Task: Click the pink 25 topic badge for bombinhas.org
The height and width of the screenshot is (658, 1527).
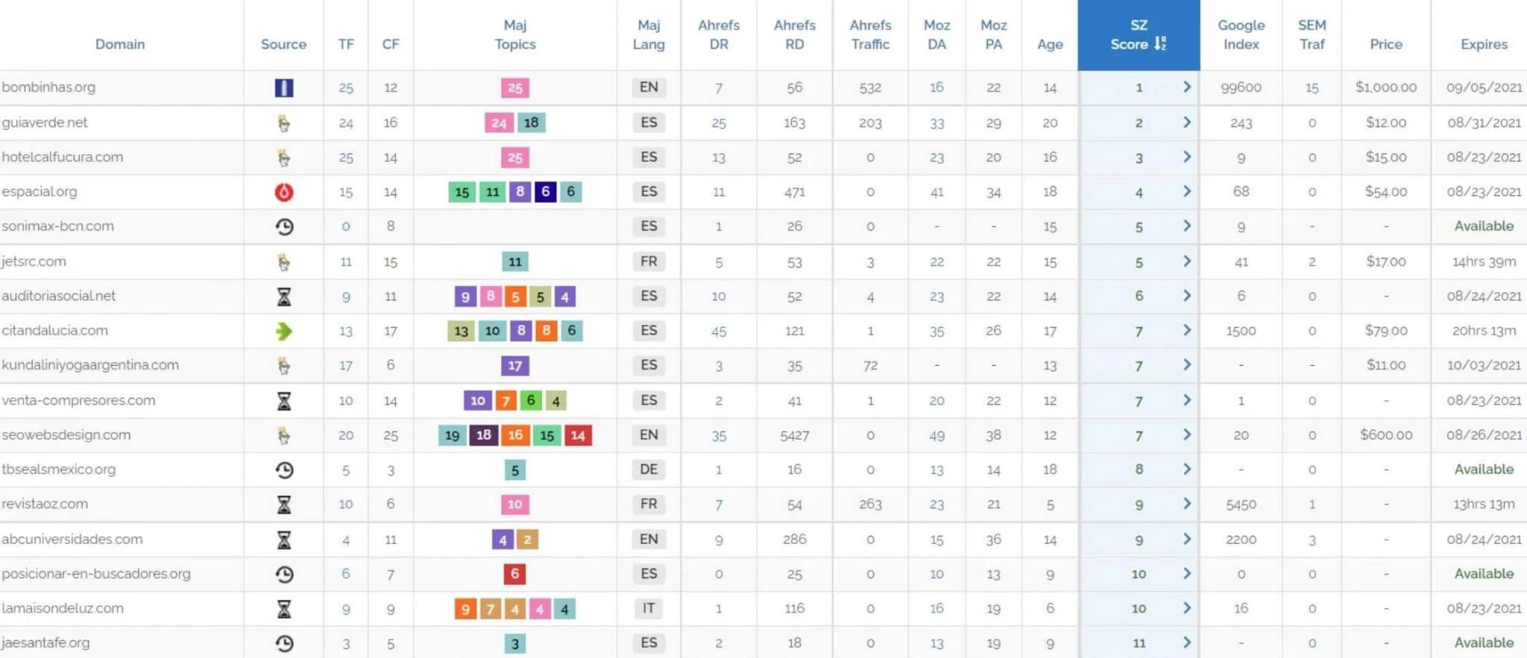Action: [x=514, y=88]
